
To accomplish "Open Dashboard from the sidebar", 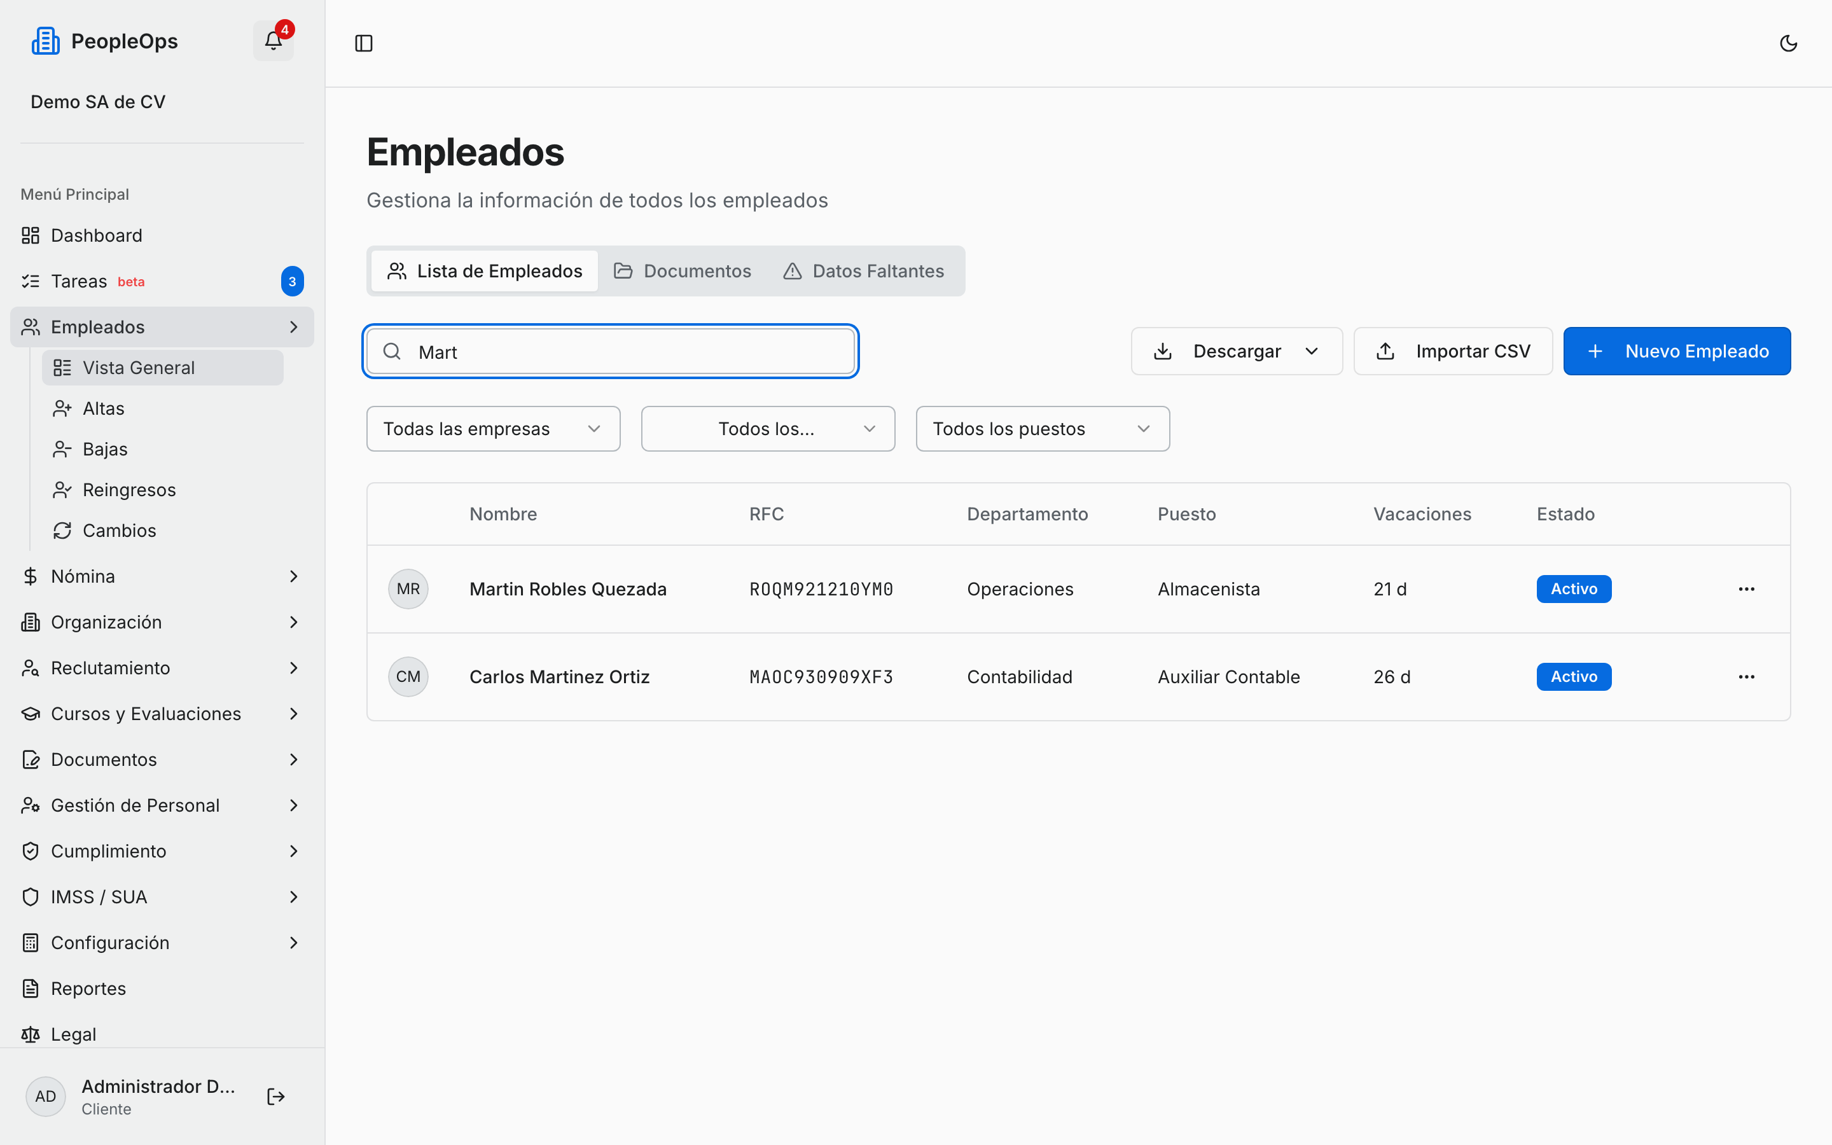I will [x=162, y=235].
